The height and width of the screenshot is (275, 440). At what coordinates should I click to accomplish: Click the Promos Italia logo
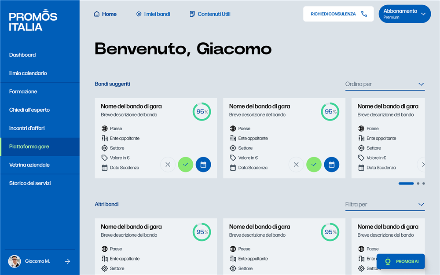click(x=33, y=20)
